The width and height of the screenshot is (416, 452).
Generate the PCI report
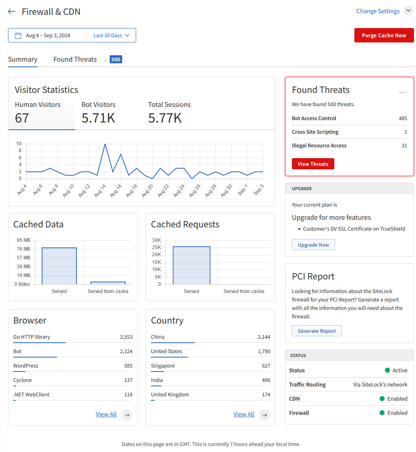316,331
